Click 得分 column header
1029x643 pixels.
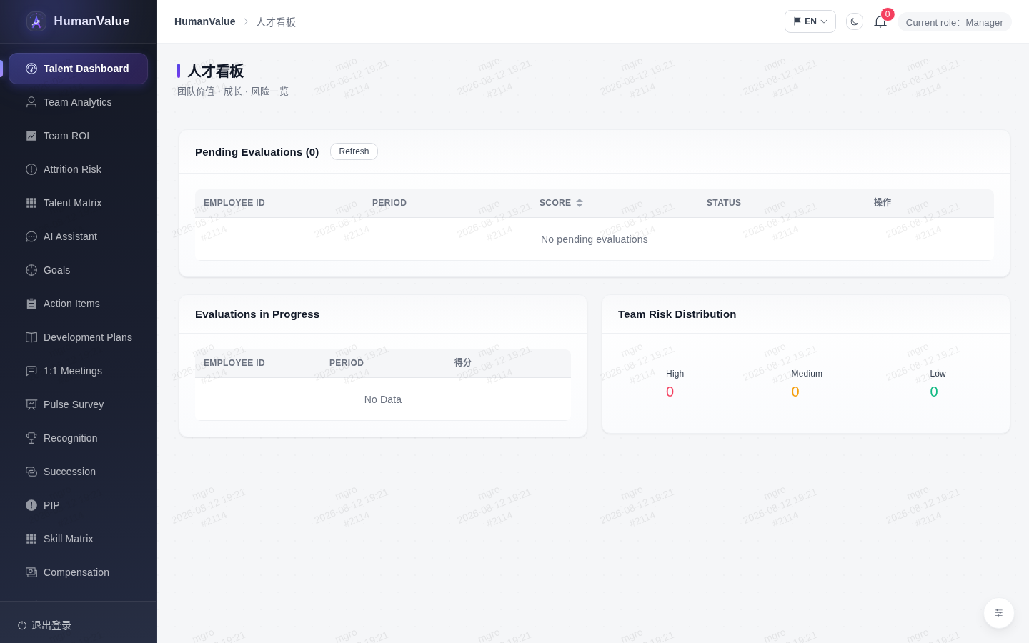tap(463, 363)
